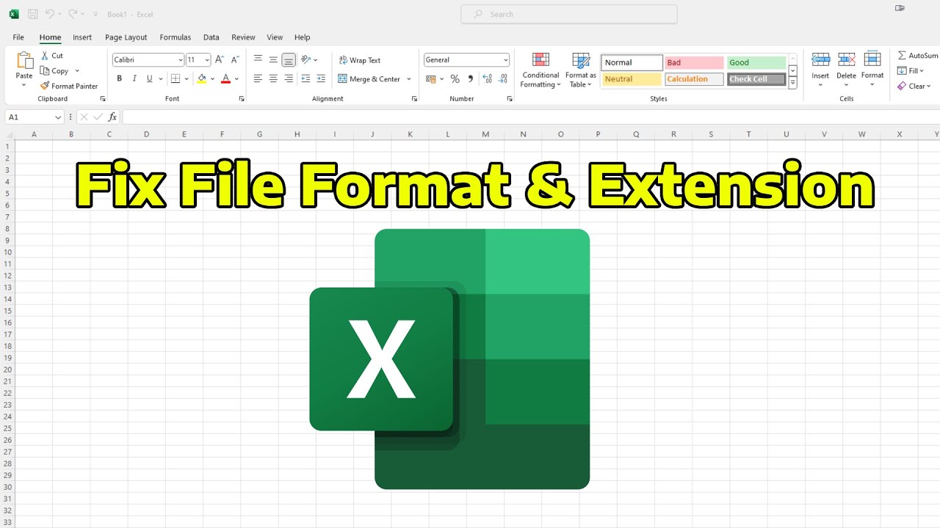The width and height of the screenshot is (940, 528).
Task: Apply the Good cell style
Action: coord(756,63)
